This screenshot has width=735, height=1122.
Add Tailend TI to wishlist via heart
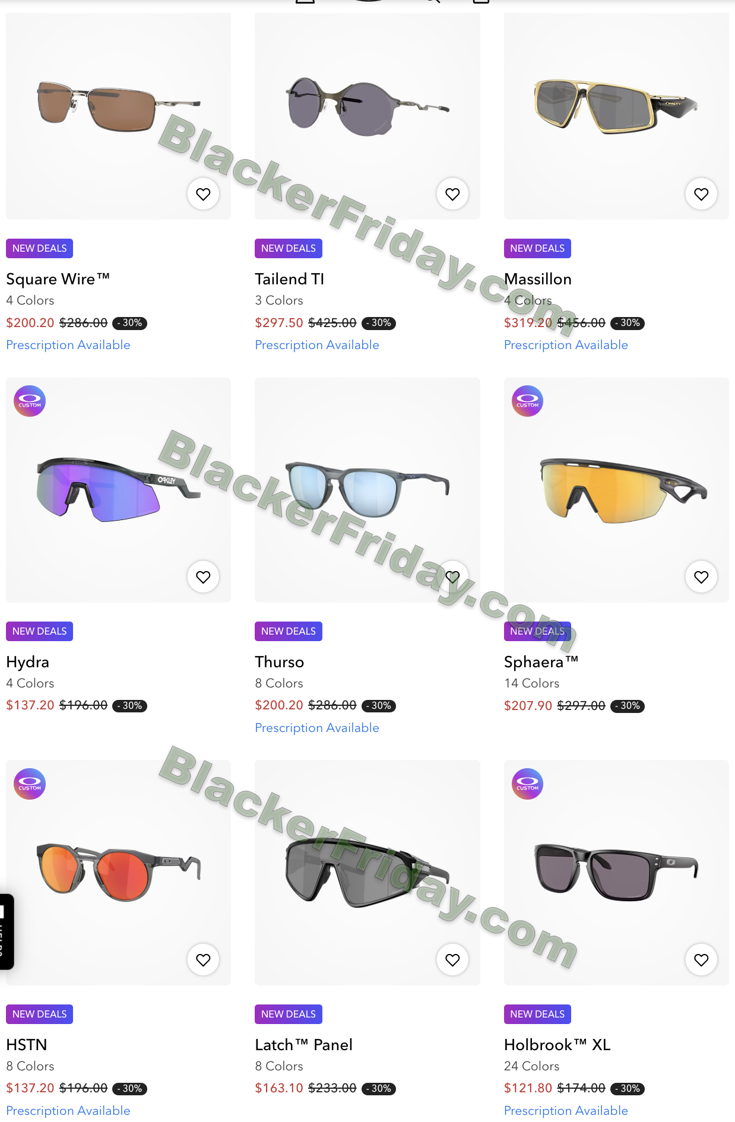452,194
